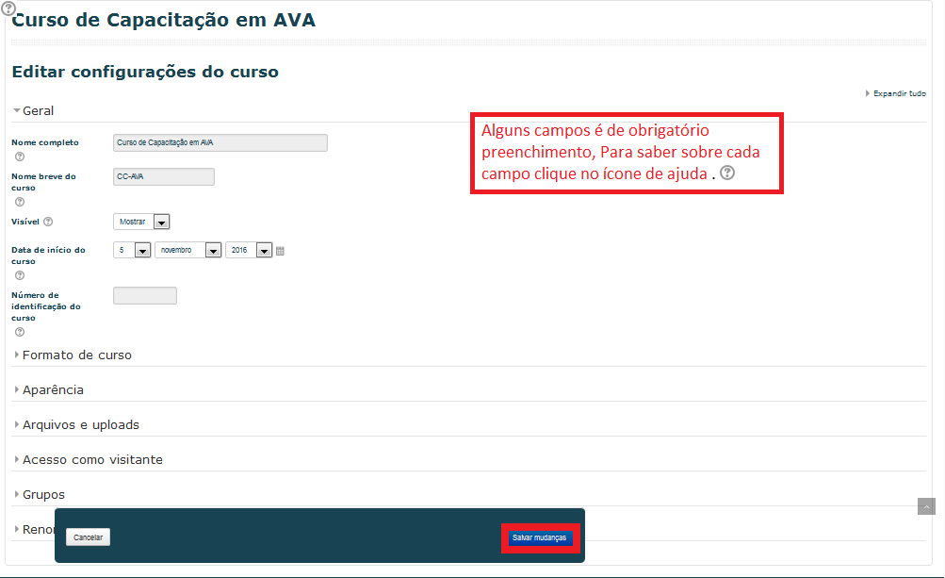This screenshot has width=945, height=578.
Task: Click the Expandir tudo link
Action: coord(898,93)
